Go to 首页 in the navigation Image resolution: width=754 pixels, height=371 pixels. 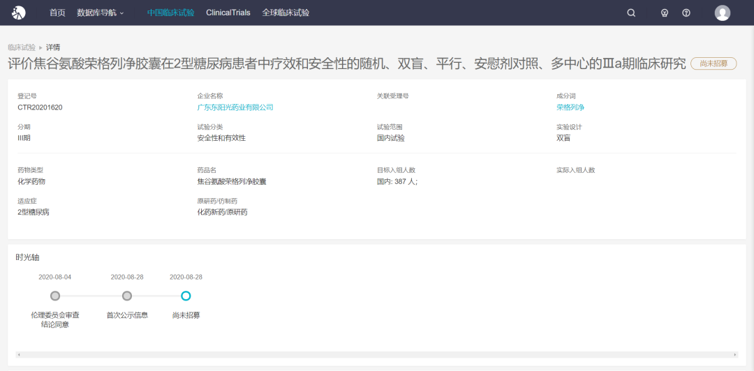[x=57, y=13]
